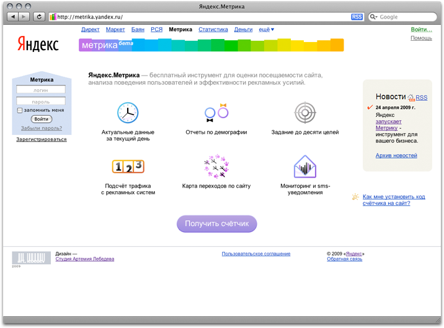Expand the 'ещё' dropdown menu

[266, 29]
